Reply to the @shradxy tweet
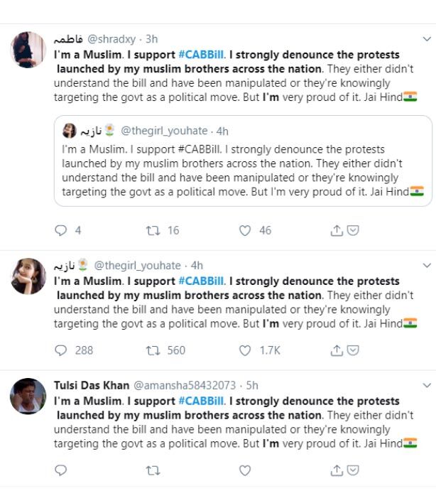 click(61, 230)
